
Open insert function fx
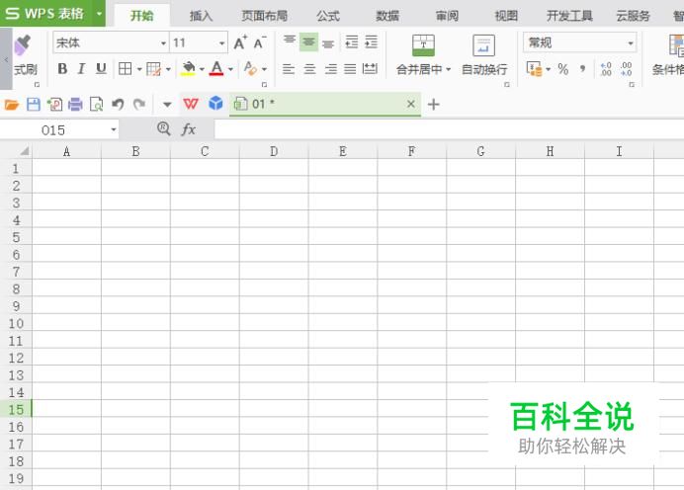pyautogui.click(x=189, y=129)
